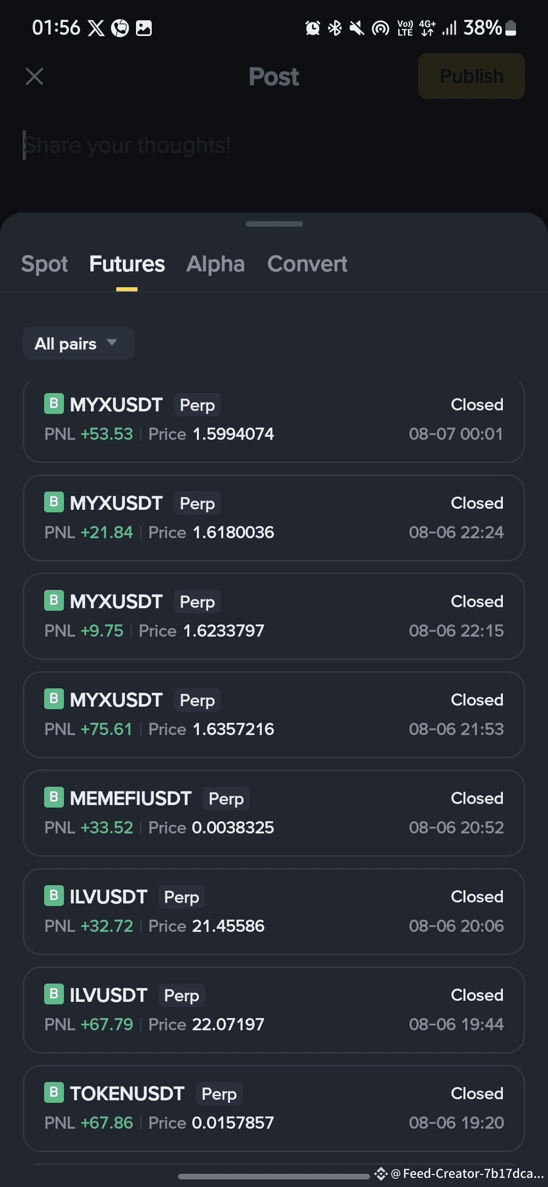Select TOKENUSDT Perp trade card
548x1187 pixels.
274,1108
